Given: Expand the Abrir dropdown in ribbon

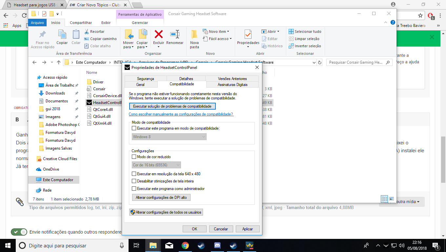Looking at the screenshot, I should point(270,31).
